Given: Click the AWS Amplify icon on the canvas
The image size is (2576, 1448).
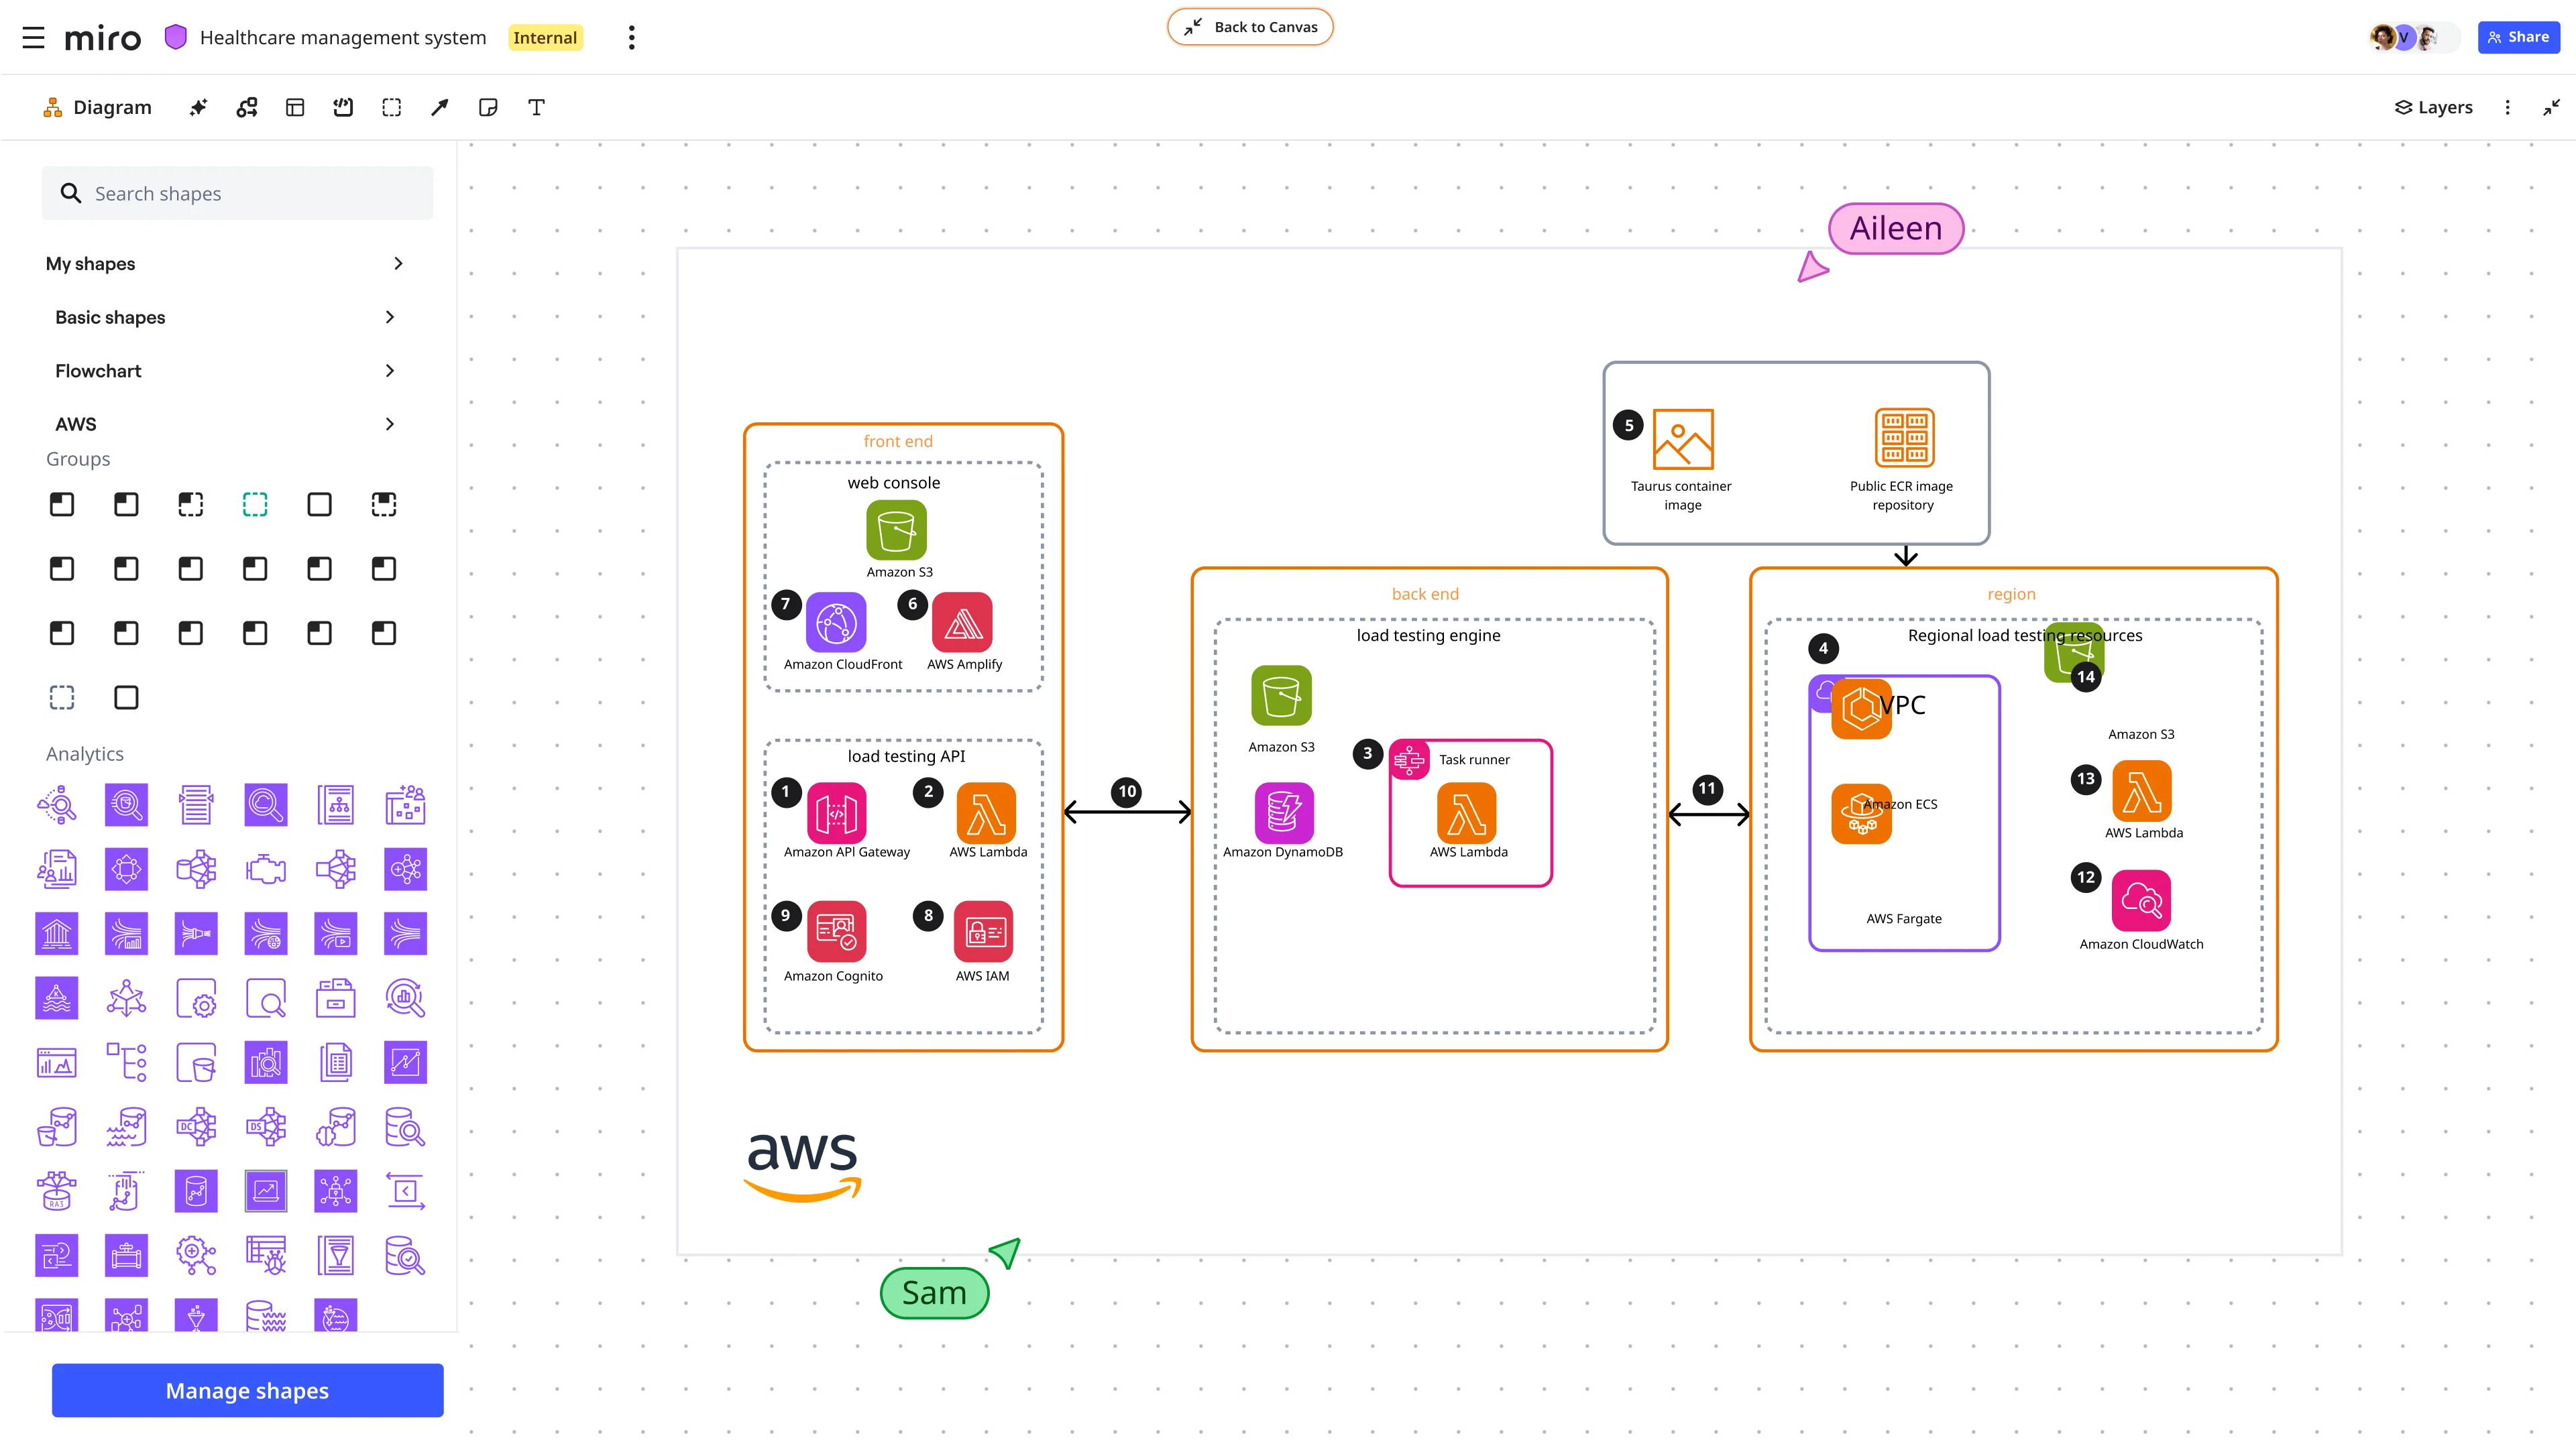Looking at the screenshot, I should coord(962,623).
